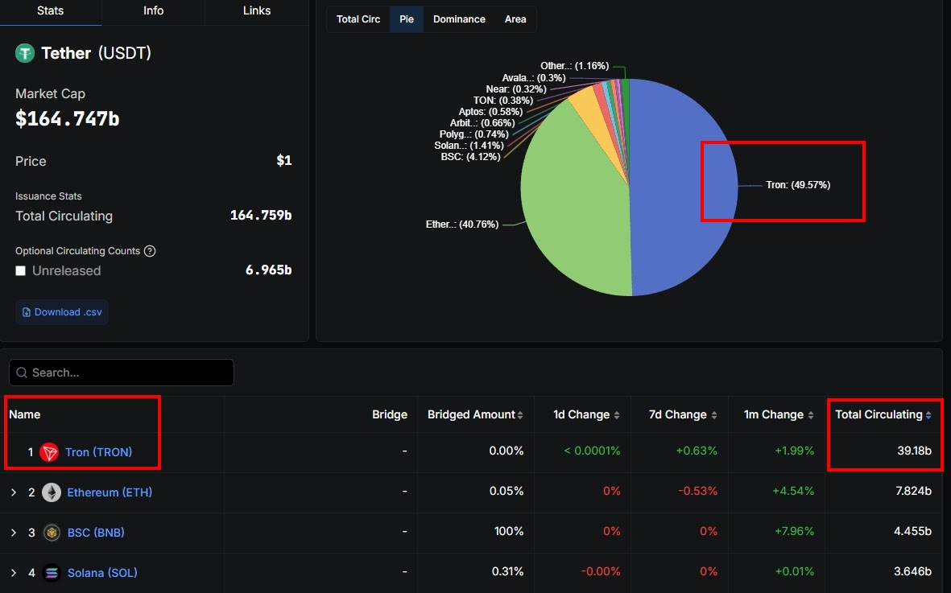This screenshot has height=593, width=951.
Task: Click the Solana chain logo
Action: pos(52,572)
